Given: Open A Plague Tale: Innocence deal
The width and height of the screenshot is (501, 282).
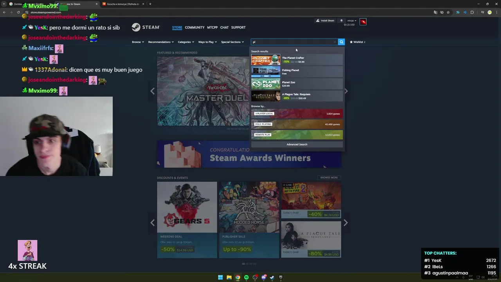Looking at the screenshot, I should click(311, 239).
